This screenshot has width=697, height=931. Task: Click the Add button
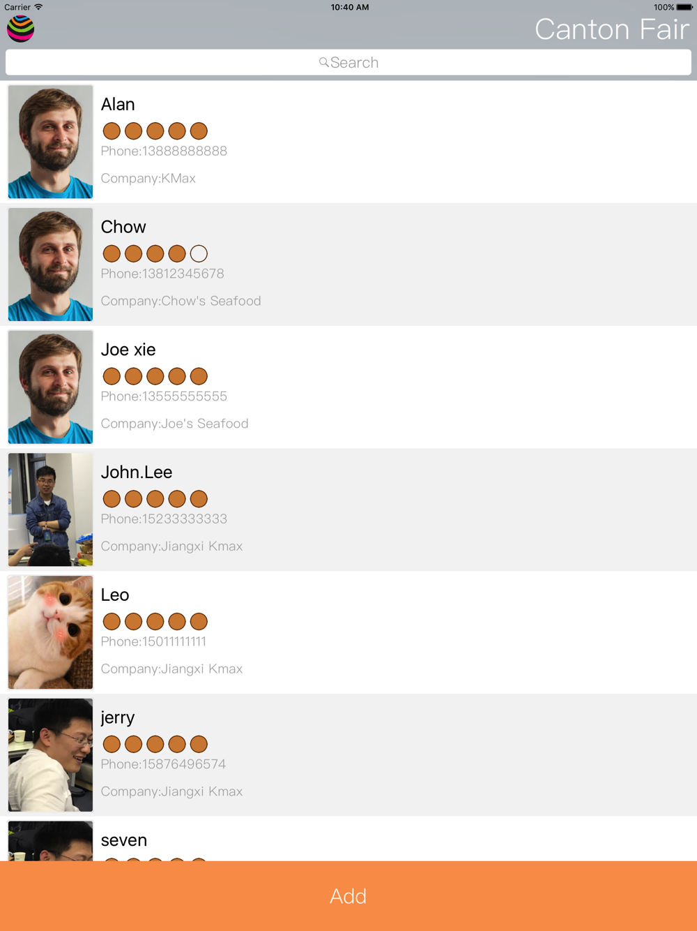(348, 896)
